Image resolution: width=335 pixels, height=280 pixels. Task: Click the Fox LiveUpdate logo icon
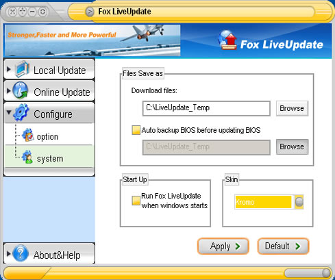pos(227,40)
